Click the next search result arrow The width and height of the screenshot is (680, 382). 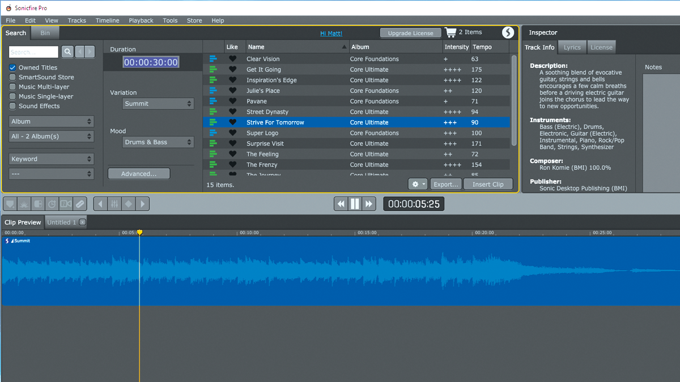click(90, 52)
